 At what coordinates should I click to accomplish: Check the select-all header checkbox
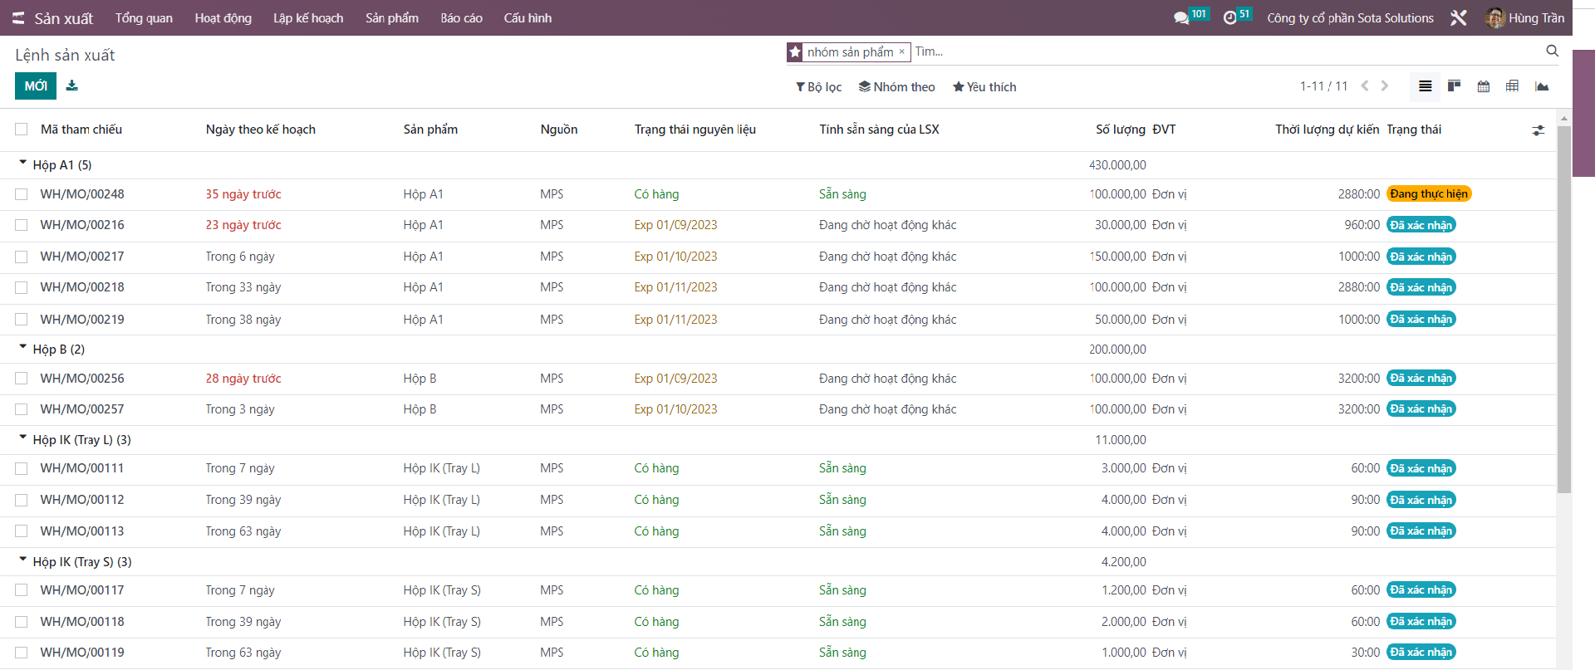(22, 130)
